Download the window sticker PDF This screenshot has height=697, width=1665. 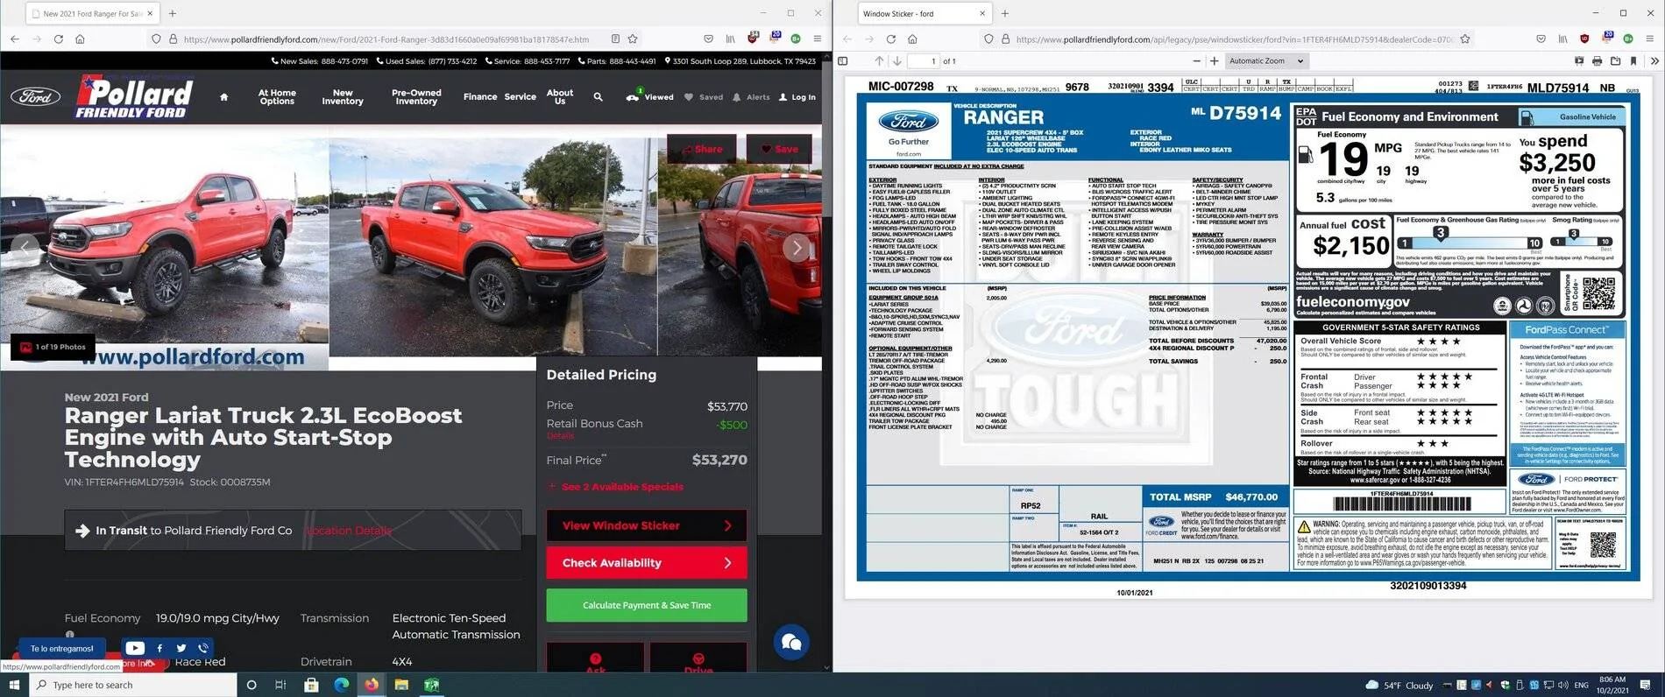[1615, 61]
